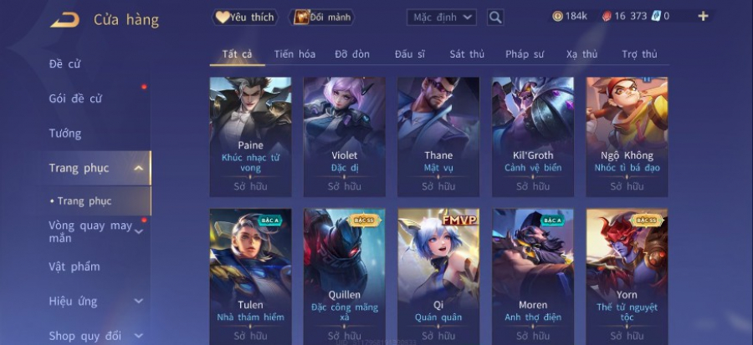Viewport: 753px width, 345px height.
Task: Open the Gói đề cử menu item
Action: click(x=75, y=99)
